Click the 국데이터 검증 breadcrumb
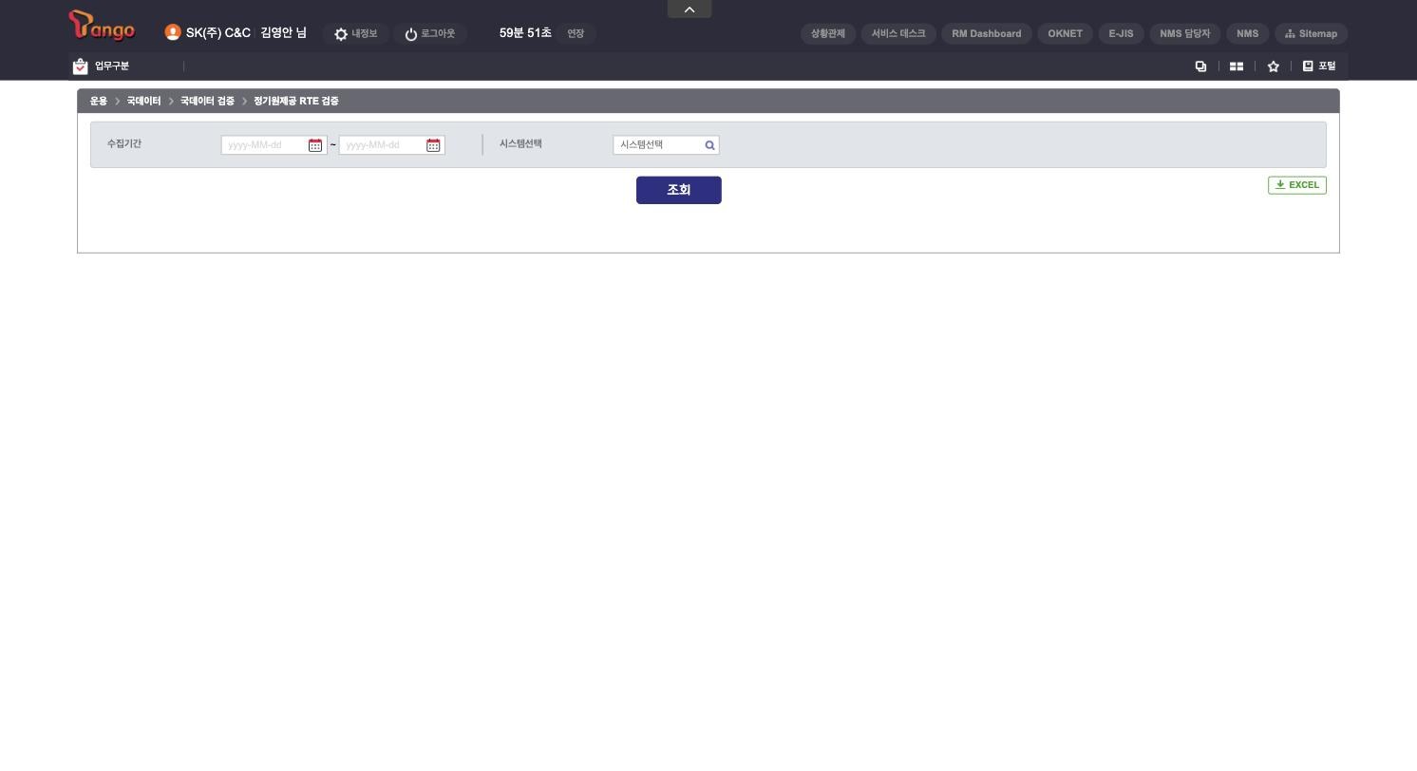The width and height of the screenshot is (1417, 771). point(207,101)
